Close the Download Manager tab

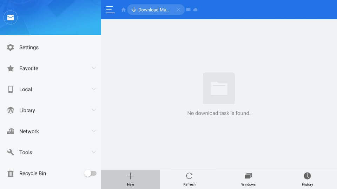(x=178, y=10)
